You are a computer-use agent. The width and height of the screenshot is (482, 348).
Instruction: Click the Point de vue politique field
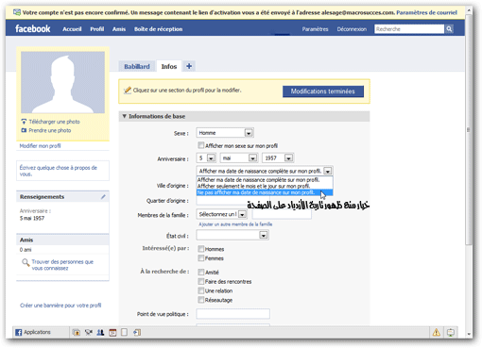pos(232,313)
